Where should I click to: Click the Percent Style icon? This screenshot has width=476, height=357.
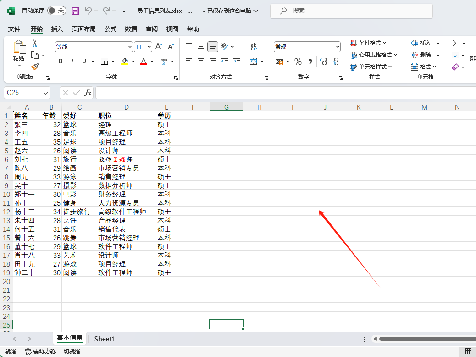(x=298, y=61)
